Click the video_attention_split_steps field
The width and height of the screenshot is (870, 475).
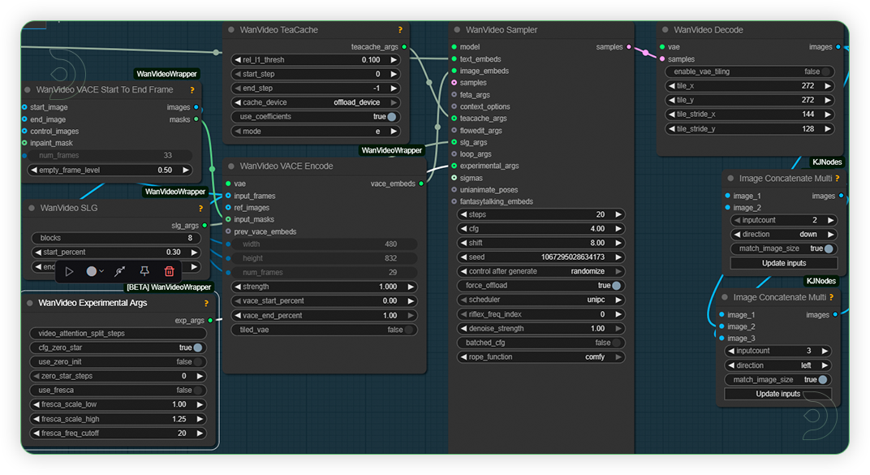(x=118, y=334)
